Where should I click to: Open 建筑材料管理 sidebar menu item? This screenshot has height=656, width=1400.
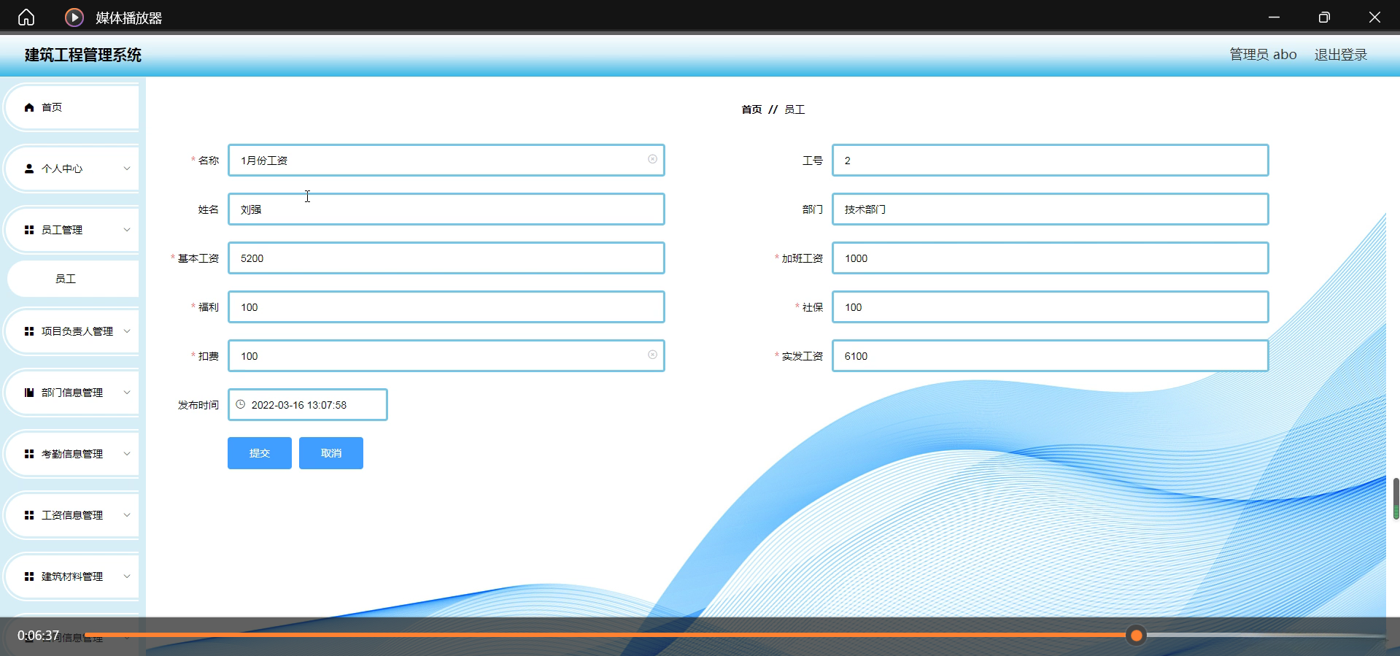click(x=71, y=576)
